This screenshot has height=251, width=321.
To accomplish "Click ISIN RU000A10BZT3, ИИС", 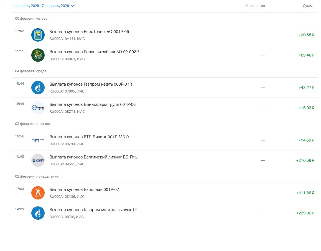I will coord(67,111).
